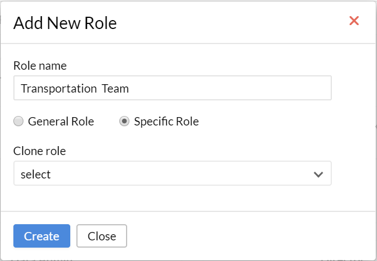The image size is (377, 261).
Task: Click the "Clone role" field label
Action: 40,151
